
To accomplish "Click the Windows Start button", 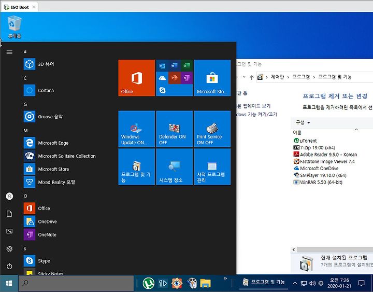I will 9,283.
